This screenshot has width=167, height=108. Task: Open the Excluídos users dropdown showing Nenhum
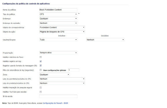pyautogui.click(x=105, y=40)
